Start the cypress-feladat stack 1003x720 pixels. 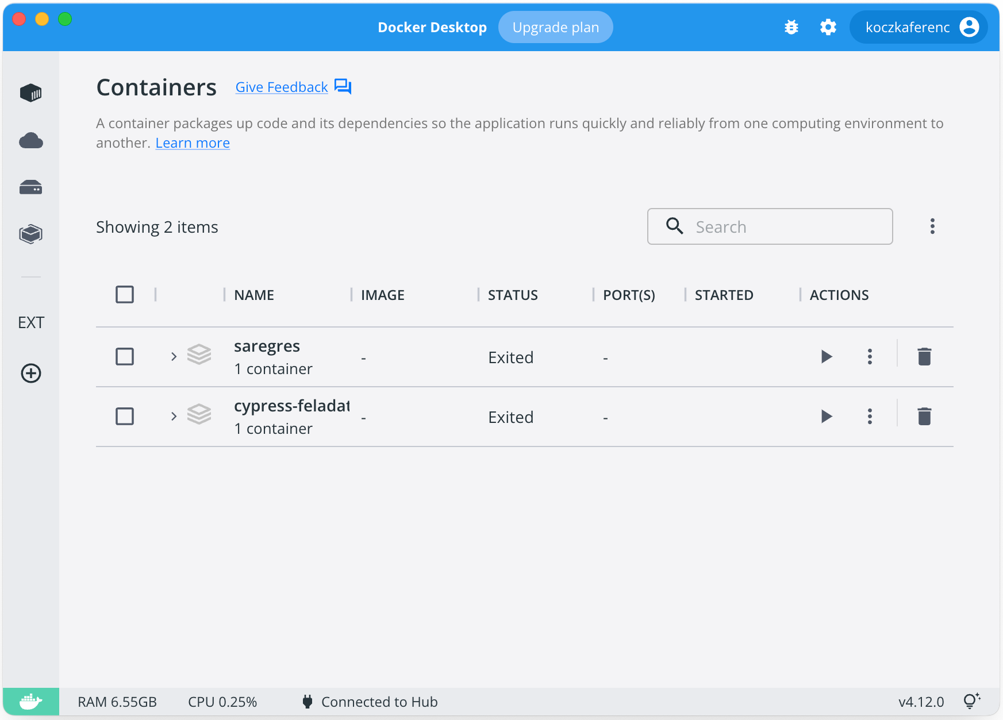pyautogui.click(x=827, y=417)
